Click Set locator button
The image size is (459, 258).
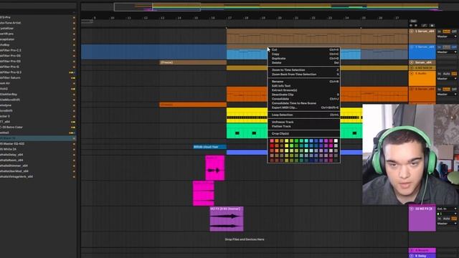(x=413, y=21)
